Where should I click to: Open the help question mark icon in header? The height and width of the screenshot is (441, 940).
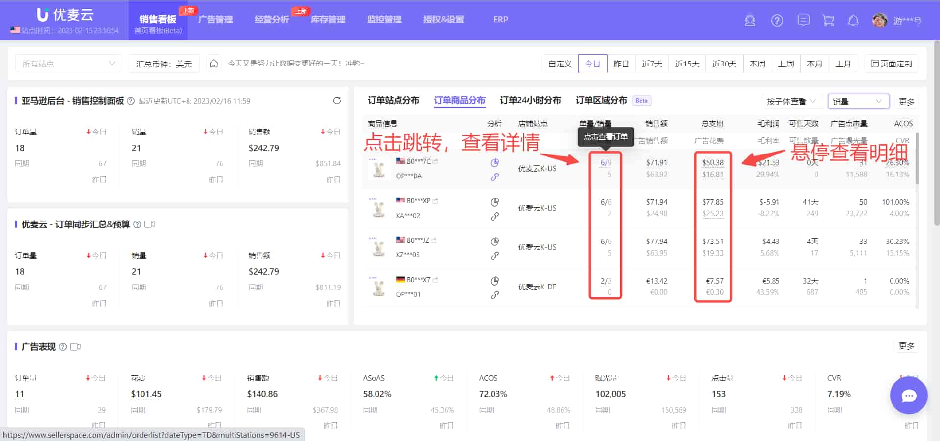[777, 21]
